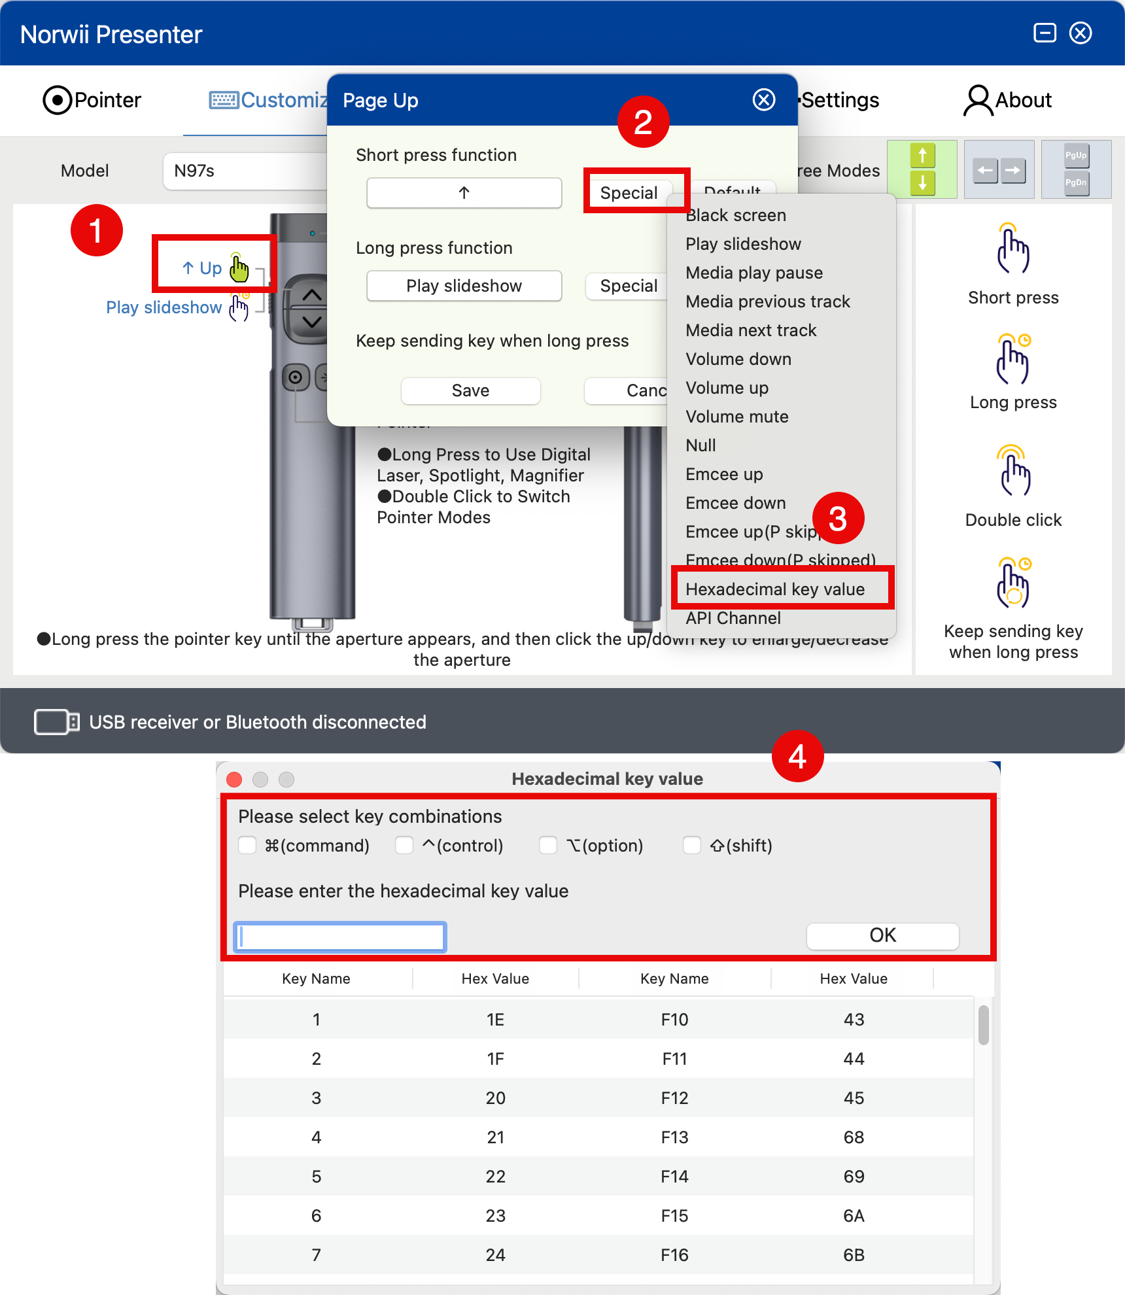Open the short press Special dropdown
The image size is (1125, 1295).
tap(629, 192)
